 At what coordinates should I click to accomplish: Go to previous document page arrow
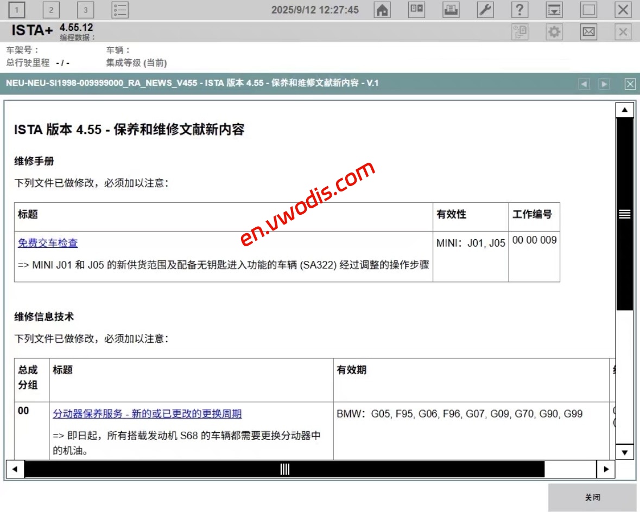(x=584, y=84)
